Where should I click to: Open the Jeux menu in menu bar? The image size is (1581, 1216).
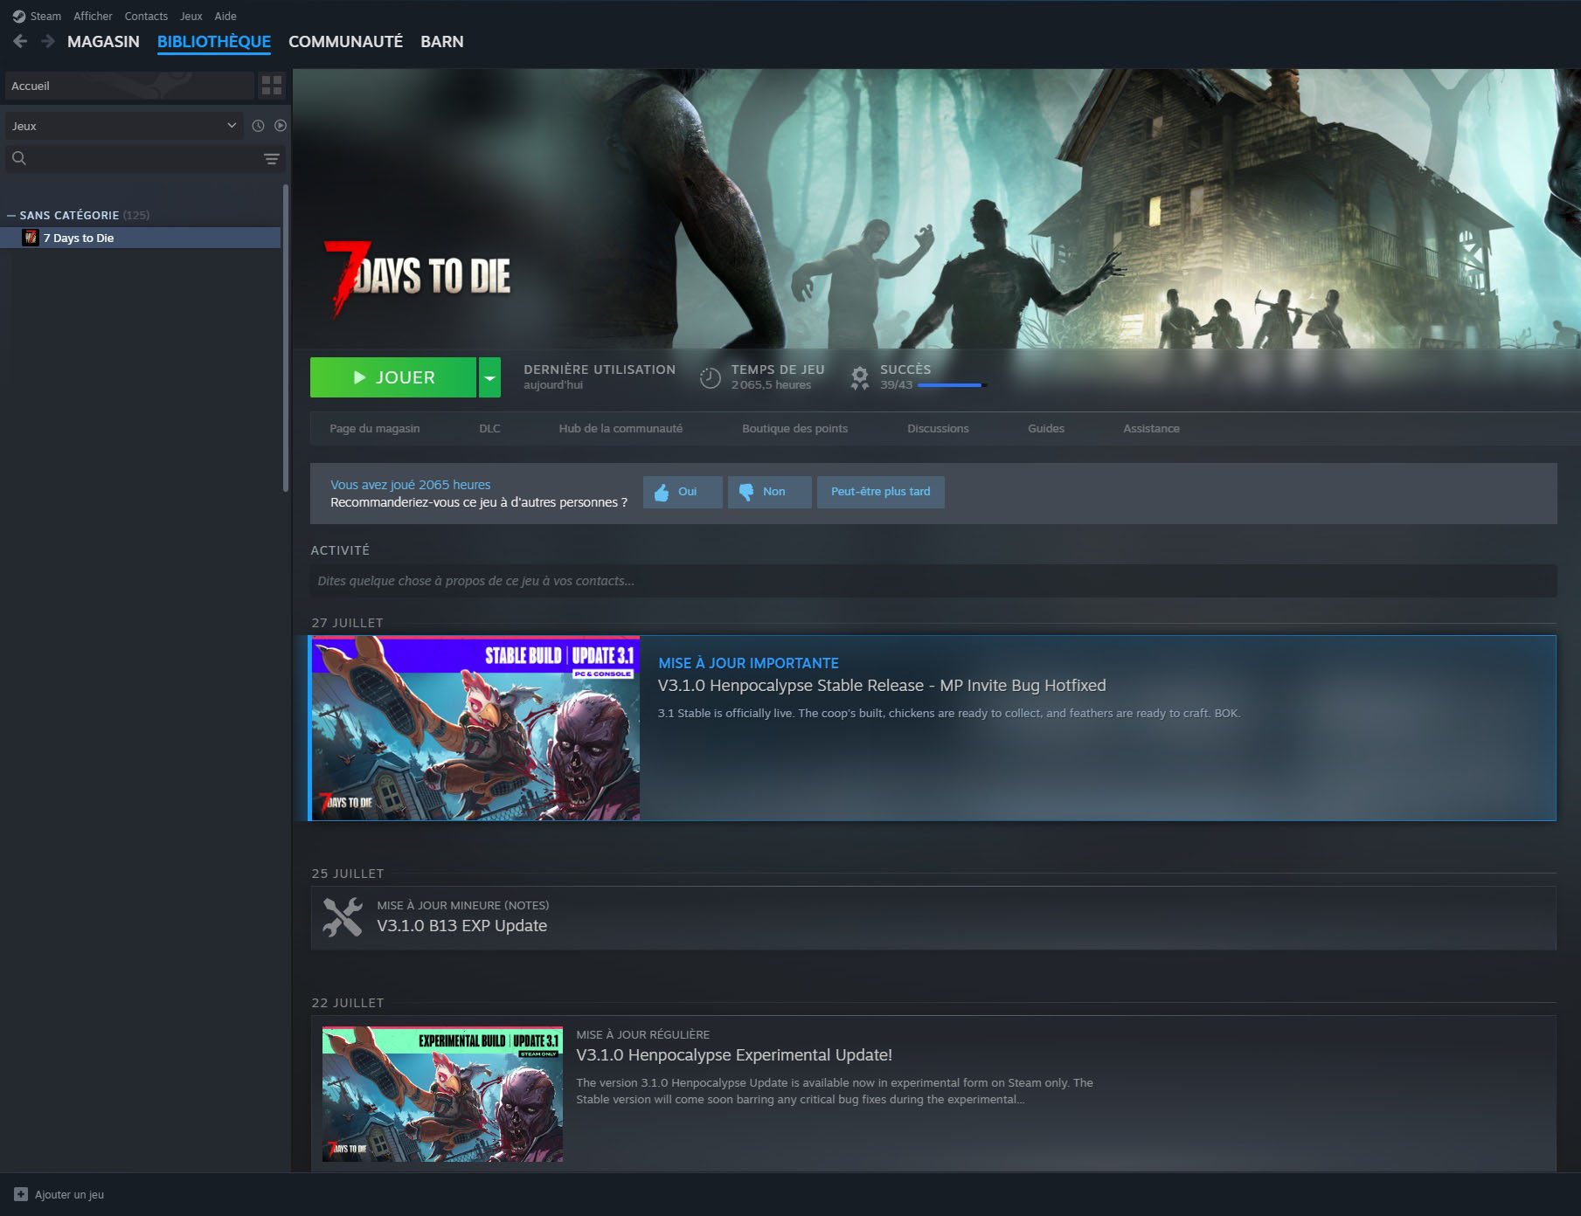click(x=191, y=17)
